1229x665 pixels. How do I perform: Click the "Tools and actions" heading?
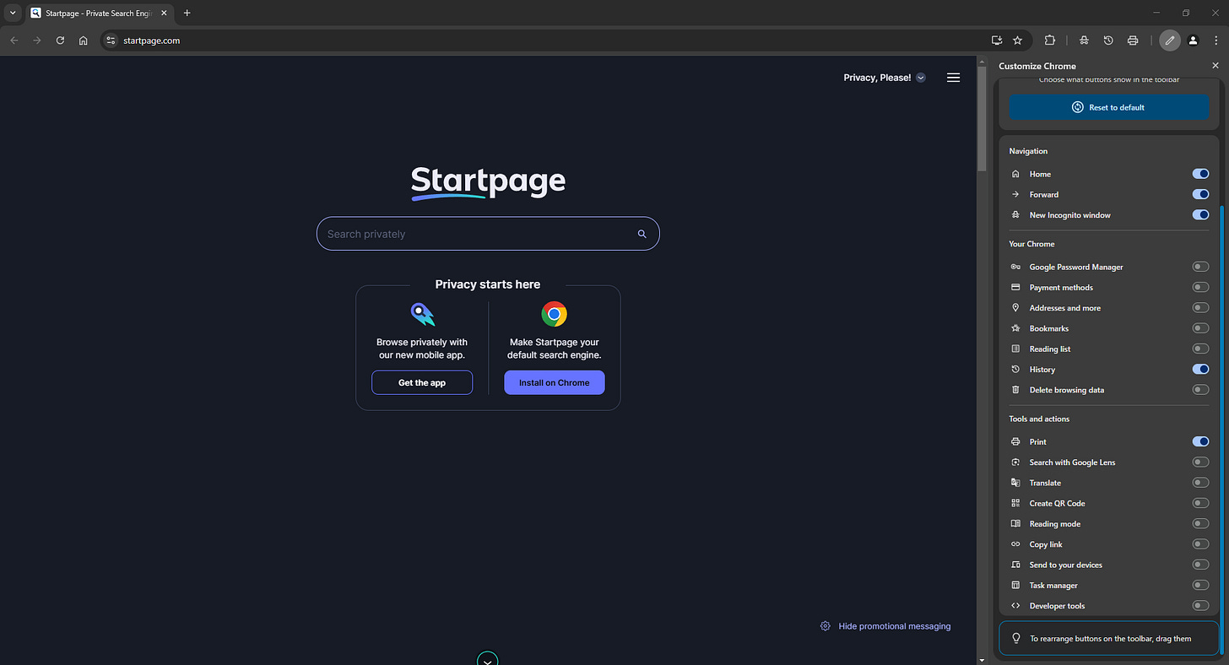click(x=1039, y=419)
